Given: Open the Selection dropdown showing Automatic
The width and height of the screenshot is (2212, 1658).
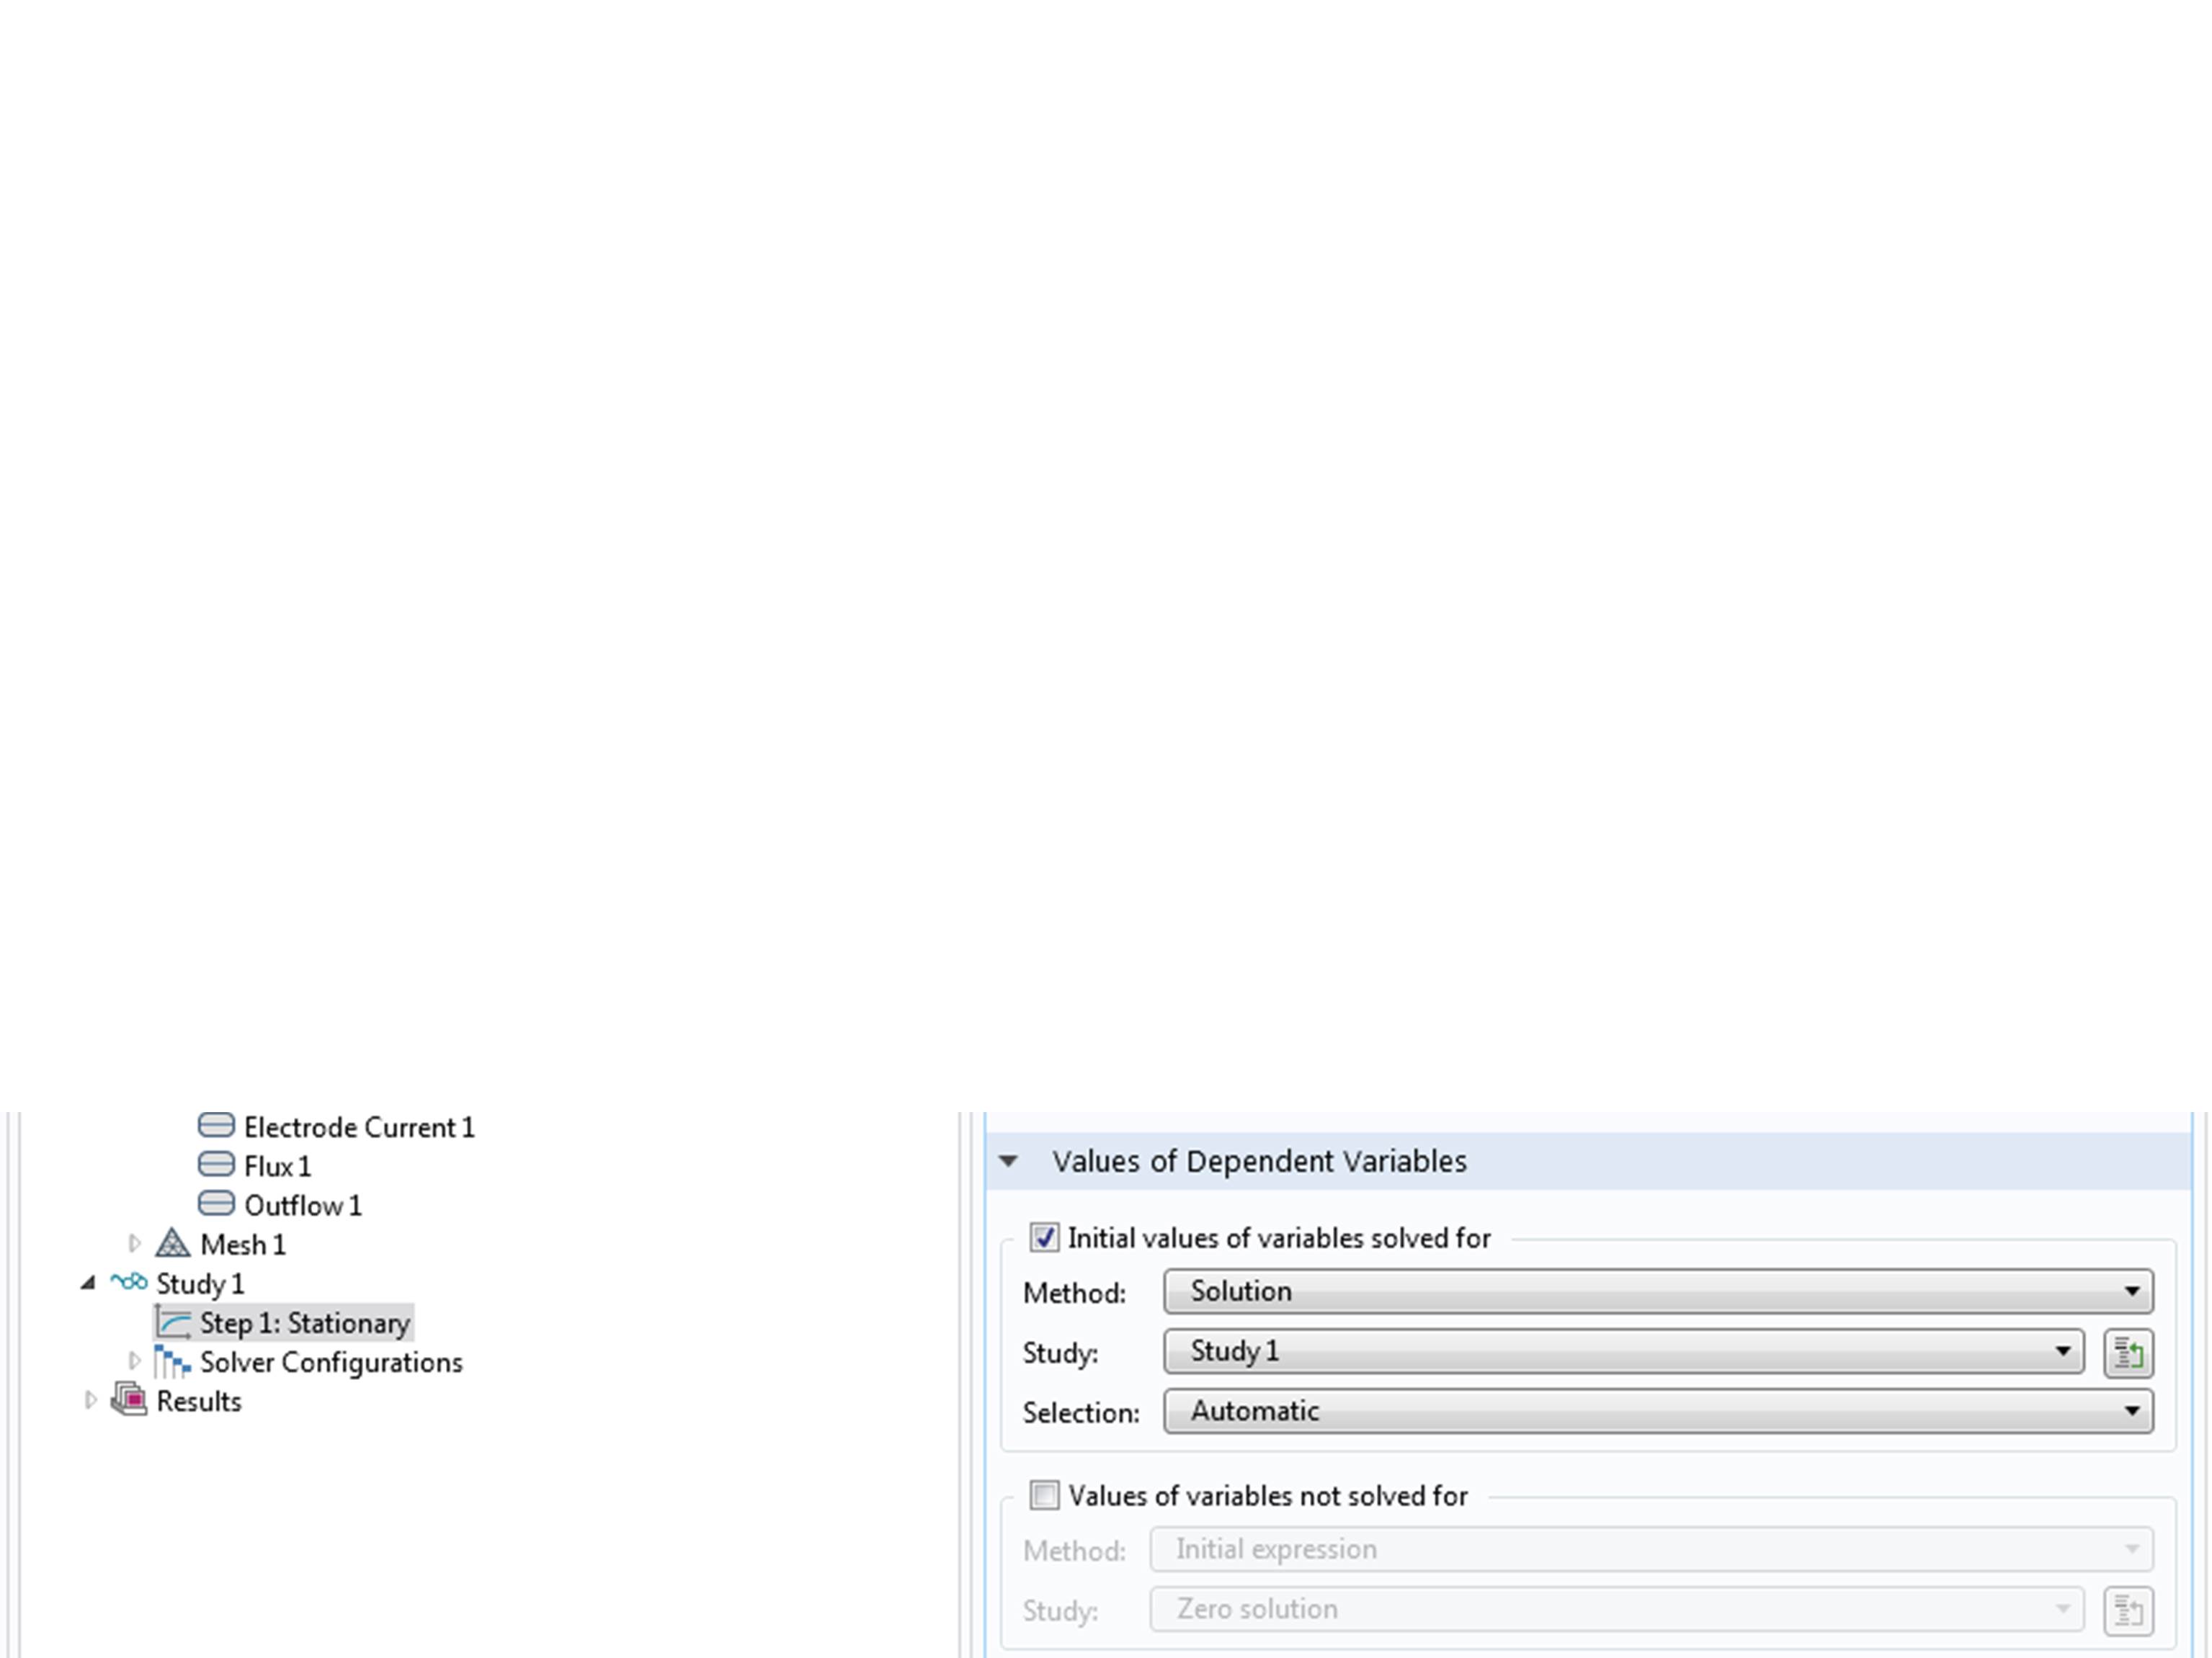Looking at the screenshot, I should tap(1657, 1411).
